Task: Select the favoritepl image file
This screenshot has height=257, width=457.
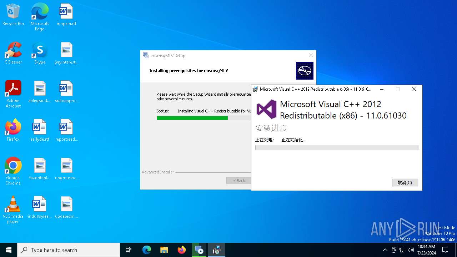Action: click(40, 169)
